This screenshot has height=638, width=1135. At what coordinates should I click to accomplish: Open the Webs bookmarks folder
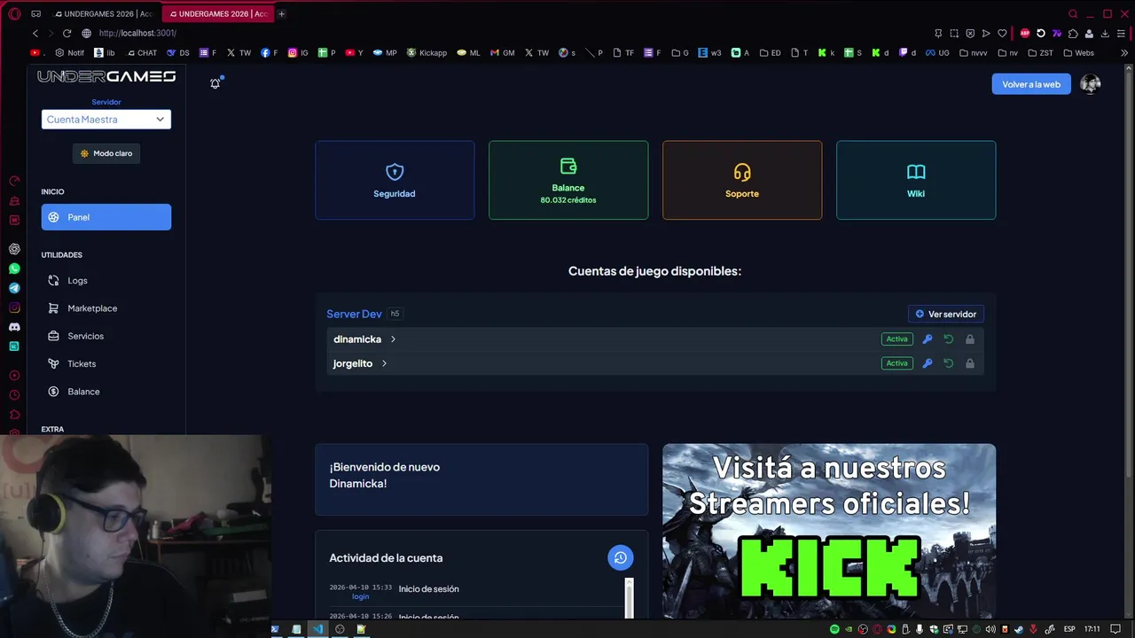point(1078,53)
